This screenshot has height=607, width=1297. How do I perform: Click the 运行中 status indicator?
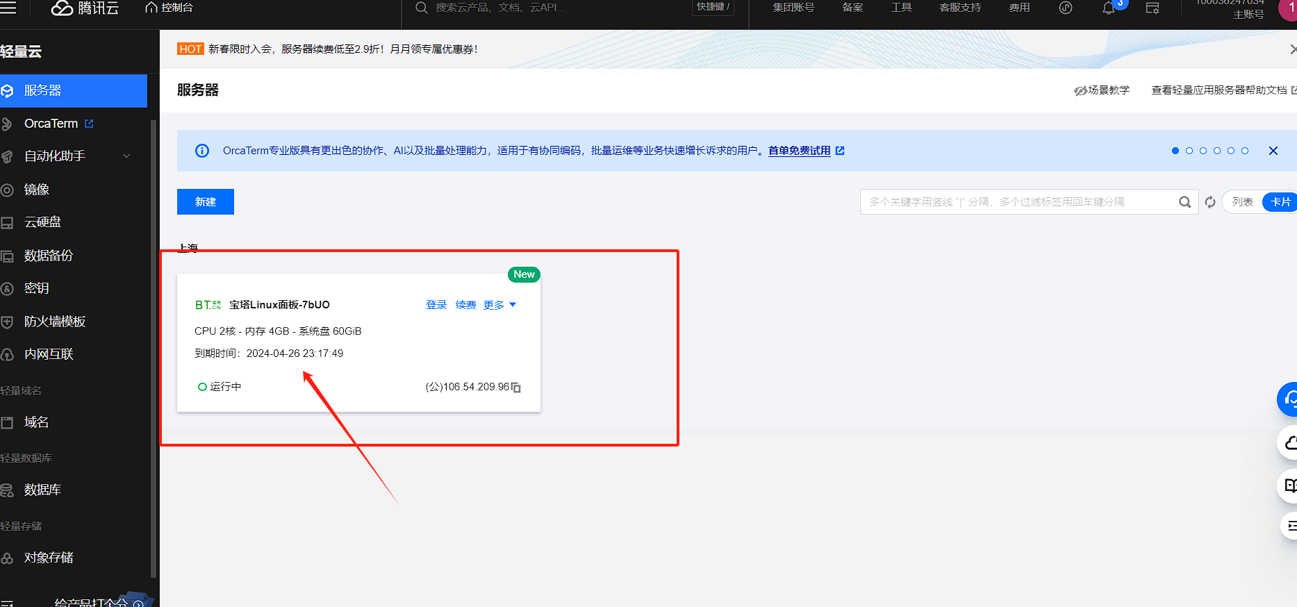(x=220, y=387)
